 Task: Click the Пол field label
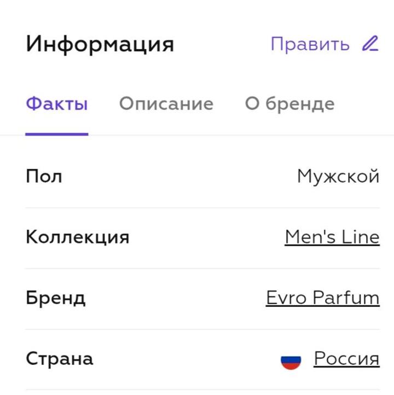(44, 177)
